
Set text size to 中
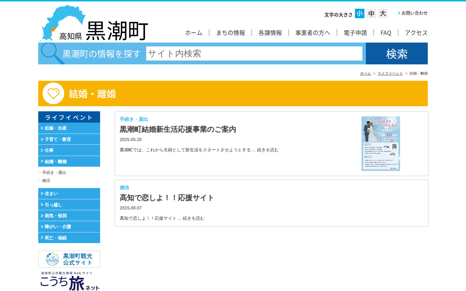[371, 13]
